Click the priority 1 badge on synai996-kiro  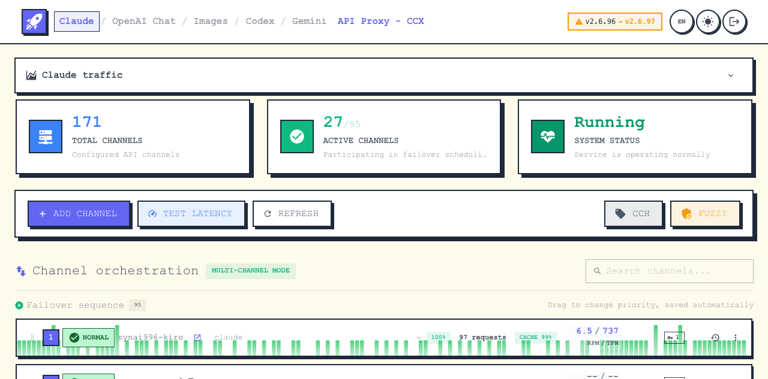tap(51, 338)
